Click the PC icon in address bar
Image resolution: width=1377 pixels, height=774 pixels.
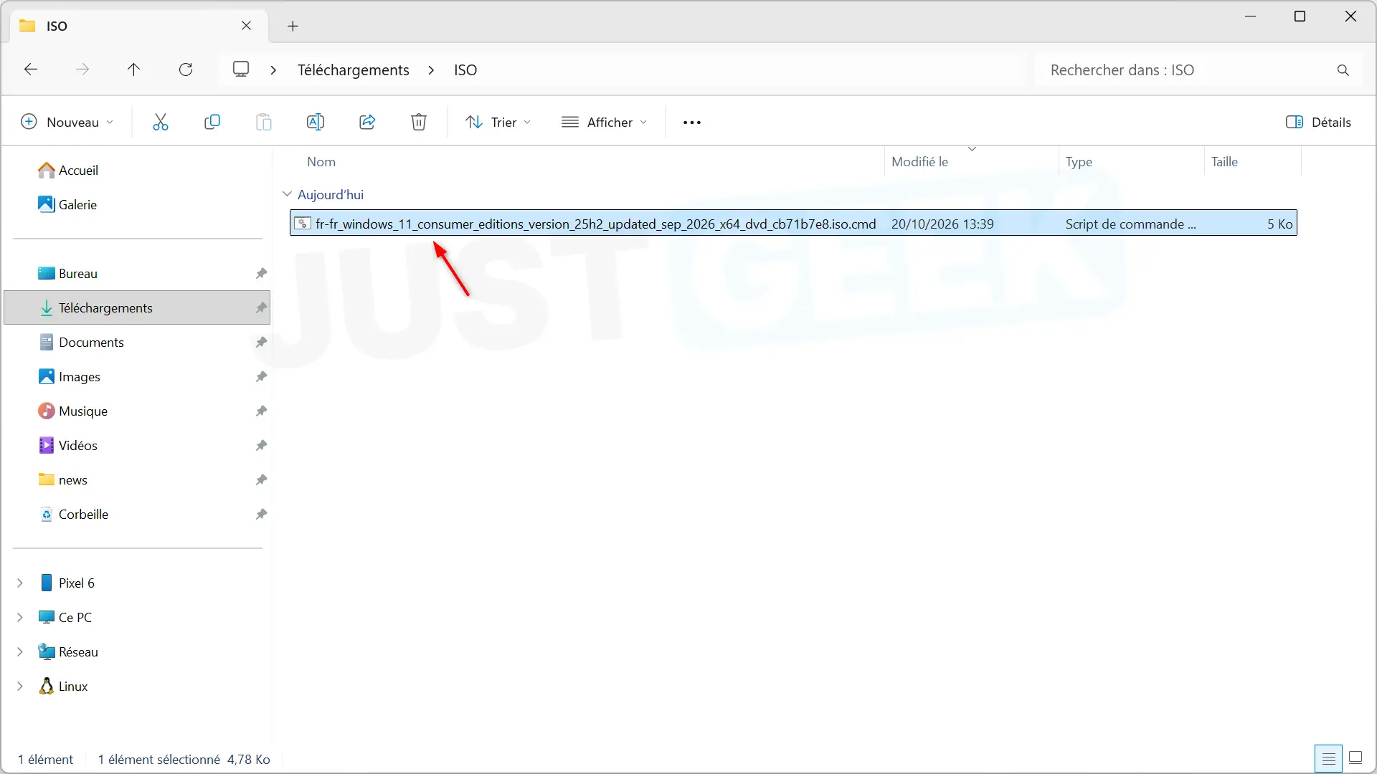[241, 69]
